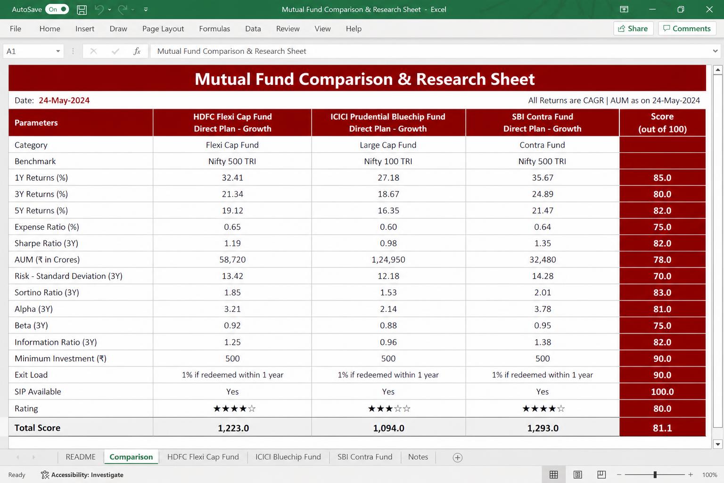Click the zoom out minus icon
The width and height of the screenshot is (724, 483).
(x=619, y=475)
